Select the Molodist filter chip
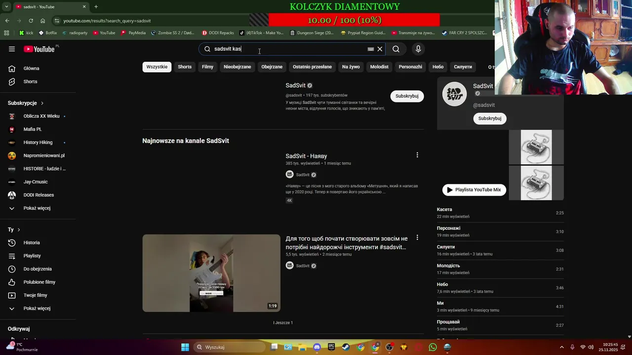The image size is (632, 355). [x=379, y=67]
